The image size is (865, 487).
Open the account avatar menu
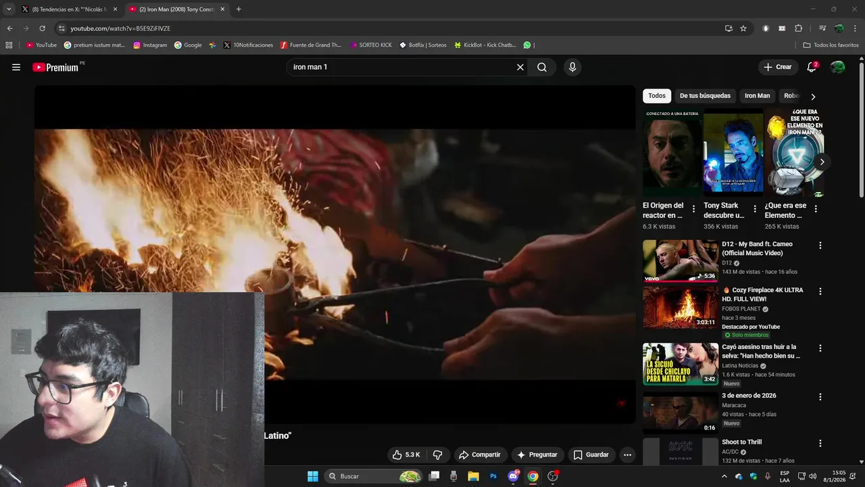tap(837, 67)
